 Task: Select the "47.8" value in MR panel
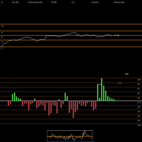tap(119, 83)
